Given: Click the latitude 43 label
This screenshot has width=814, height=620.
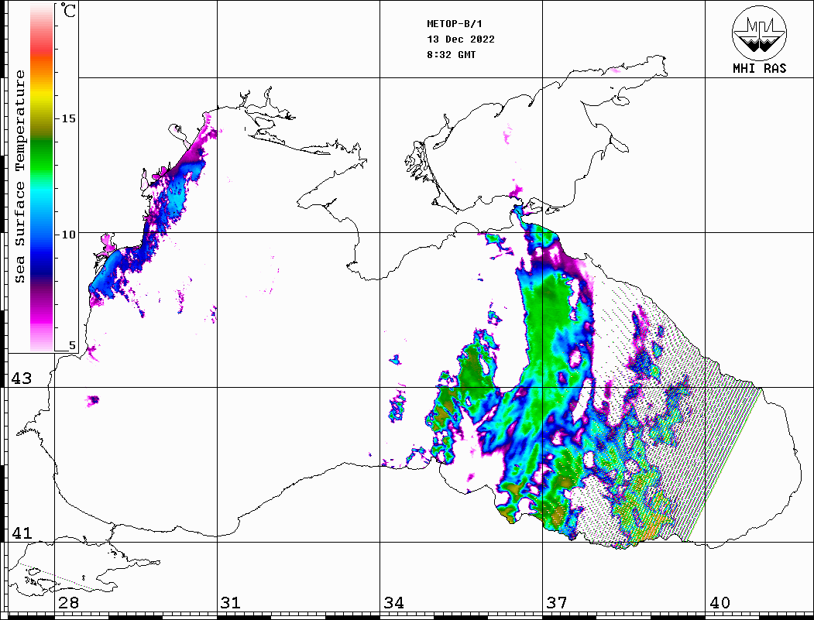Looking at the screenshot, I should tap(21, 379).
